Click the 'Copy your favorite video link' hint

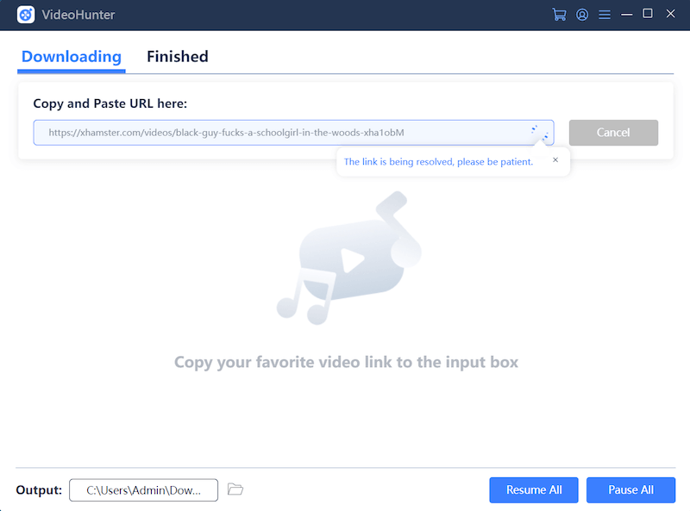coord(346,362)
